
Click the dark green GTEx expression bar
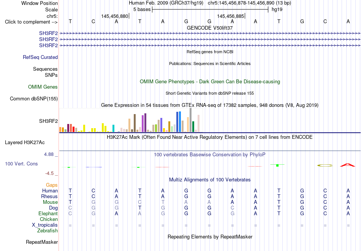click(x=193, y=127)
